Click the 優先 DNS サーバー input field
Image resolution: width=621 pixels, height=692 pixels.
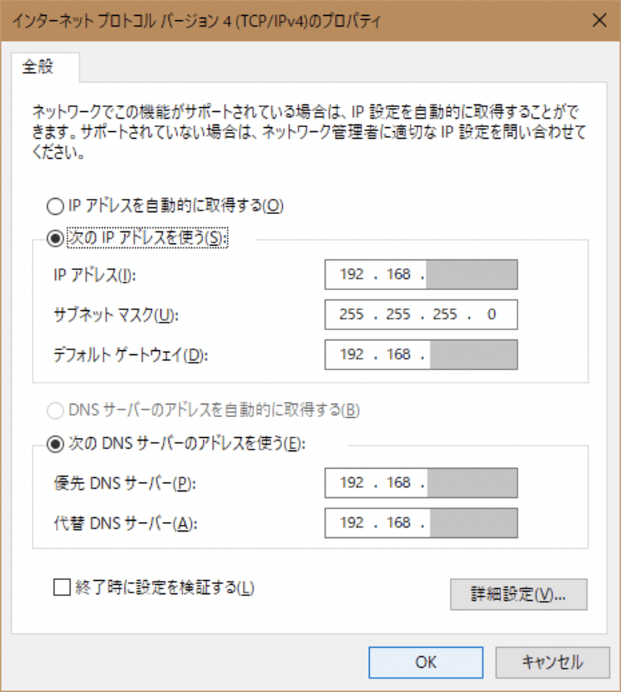421,483
